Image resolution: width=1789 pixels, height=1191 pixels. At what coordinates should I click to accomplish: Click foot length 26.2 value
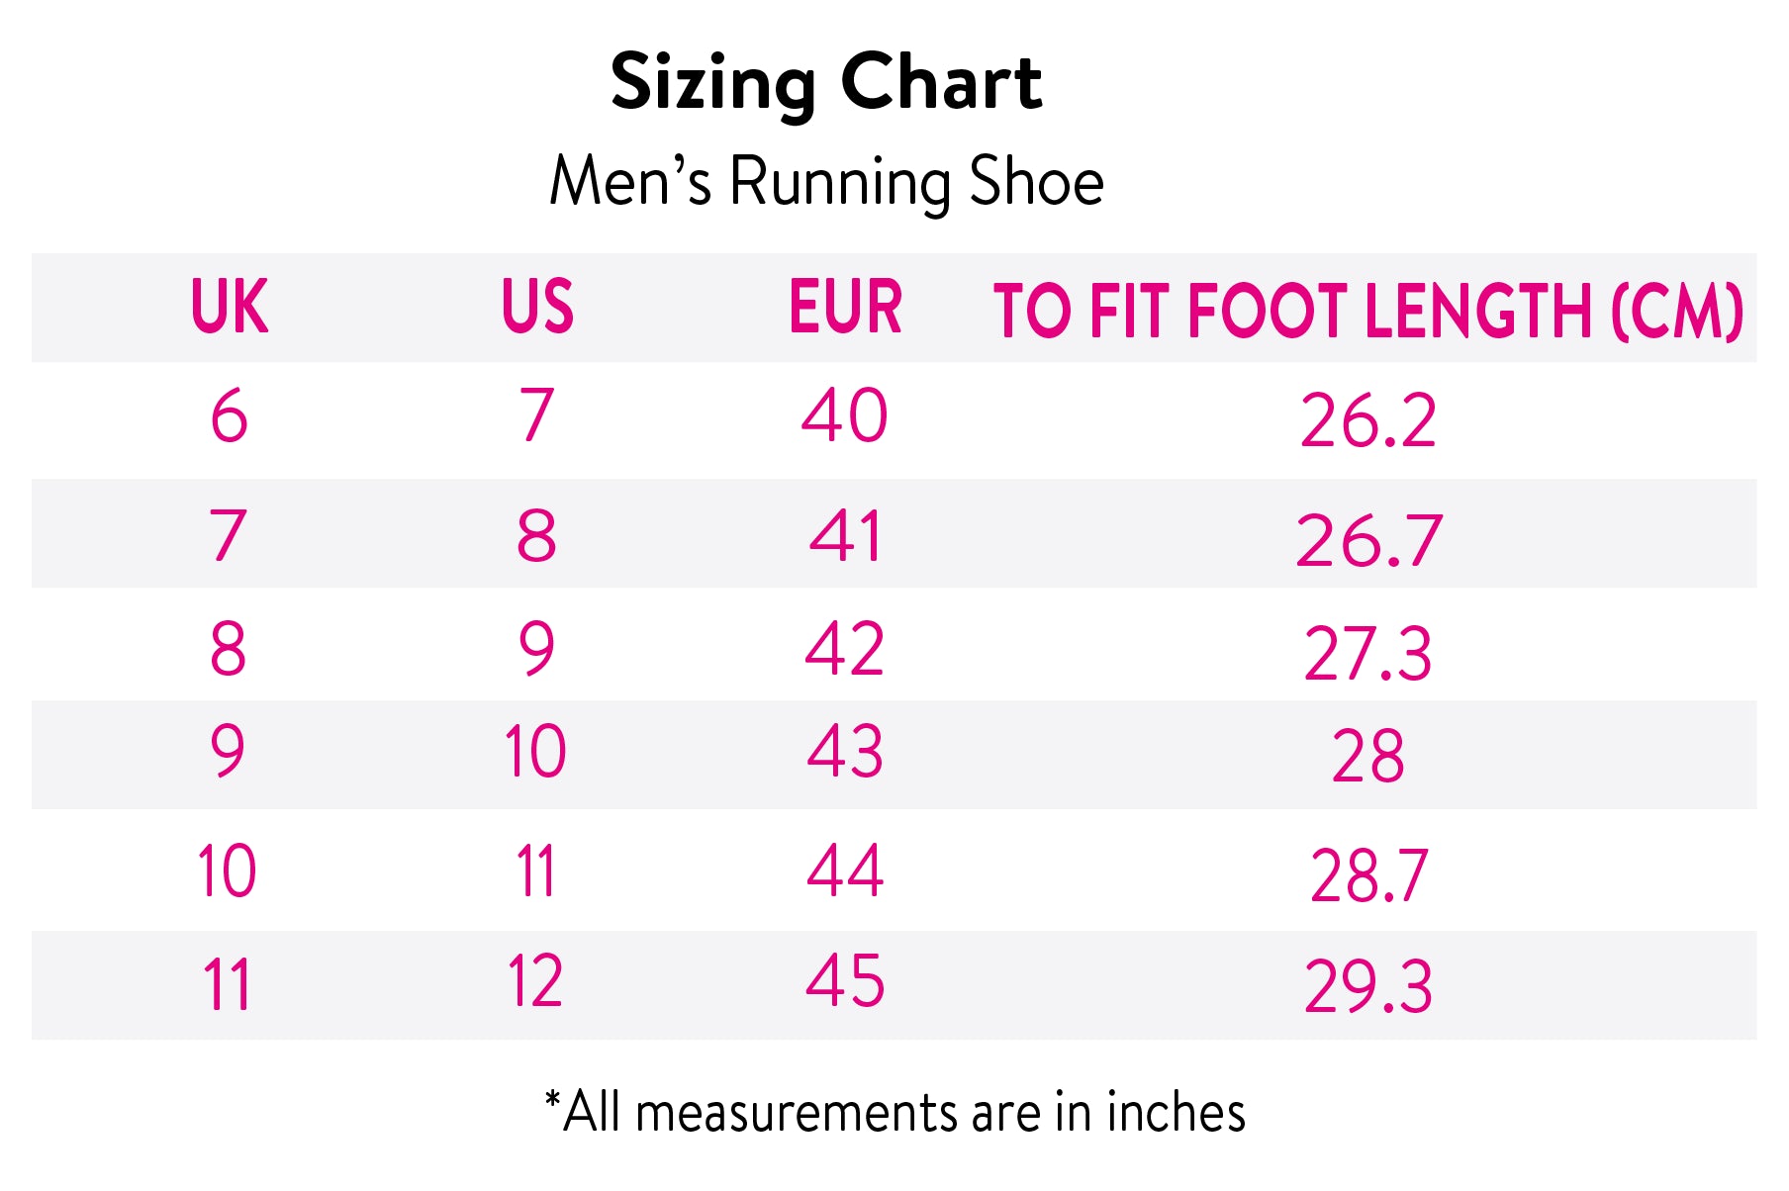click(1368, 420)
